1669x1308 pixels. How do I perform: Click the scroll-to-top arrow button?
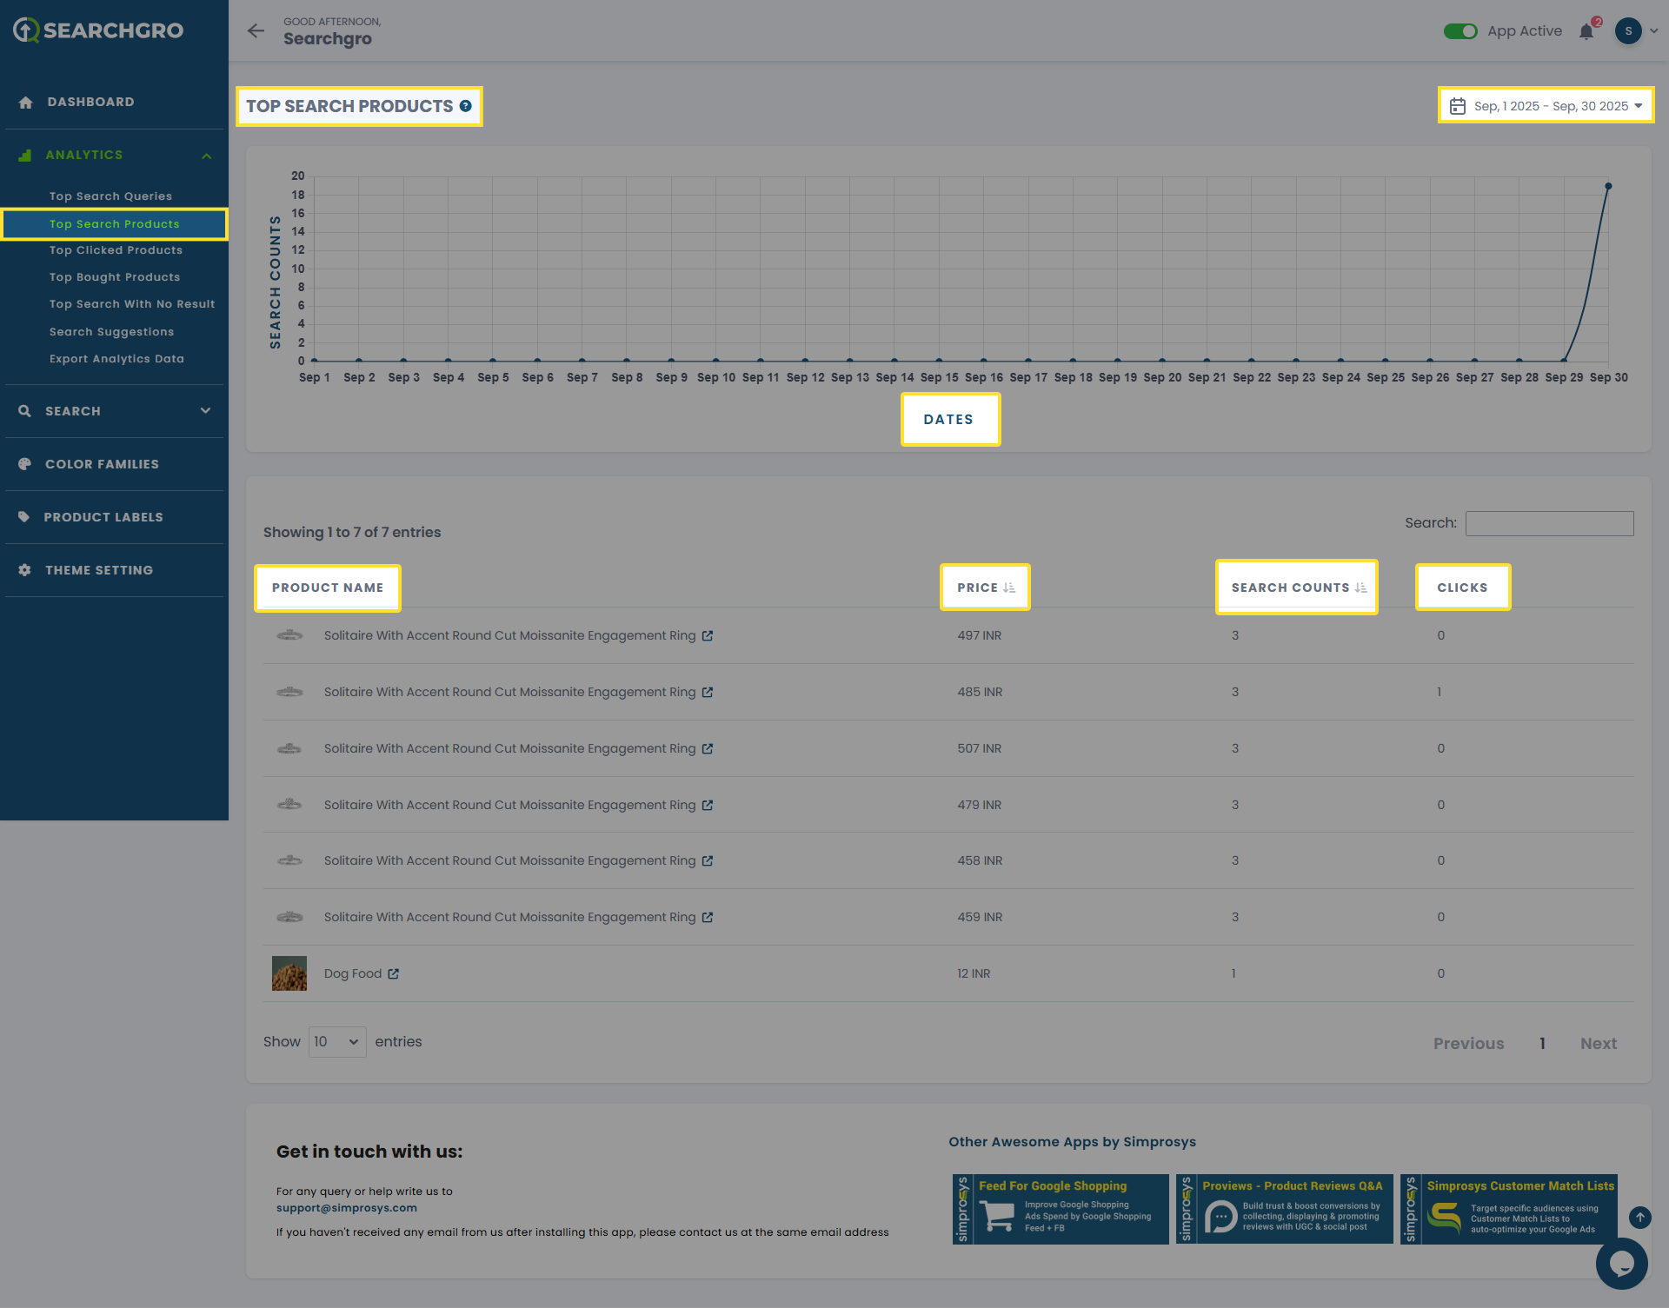point(1639,1218)
